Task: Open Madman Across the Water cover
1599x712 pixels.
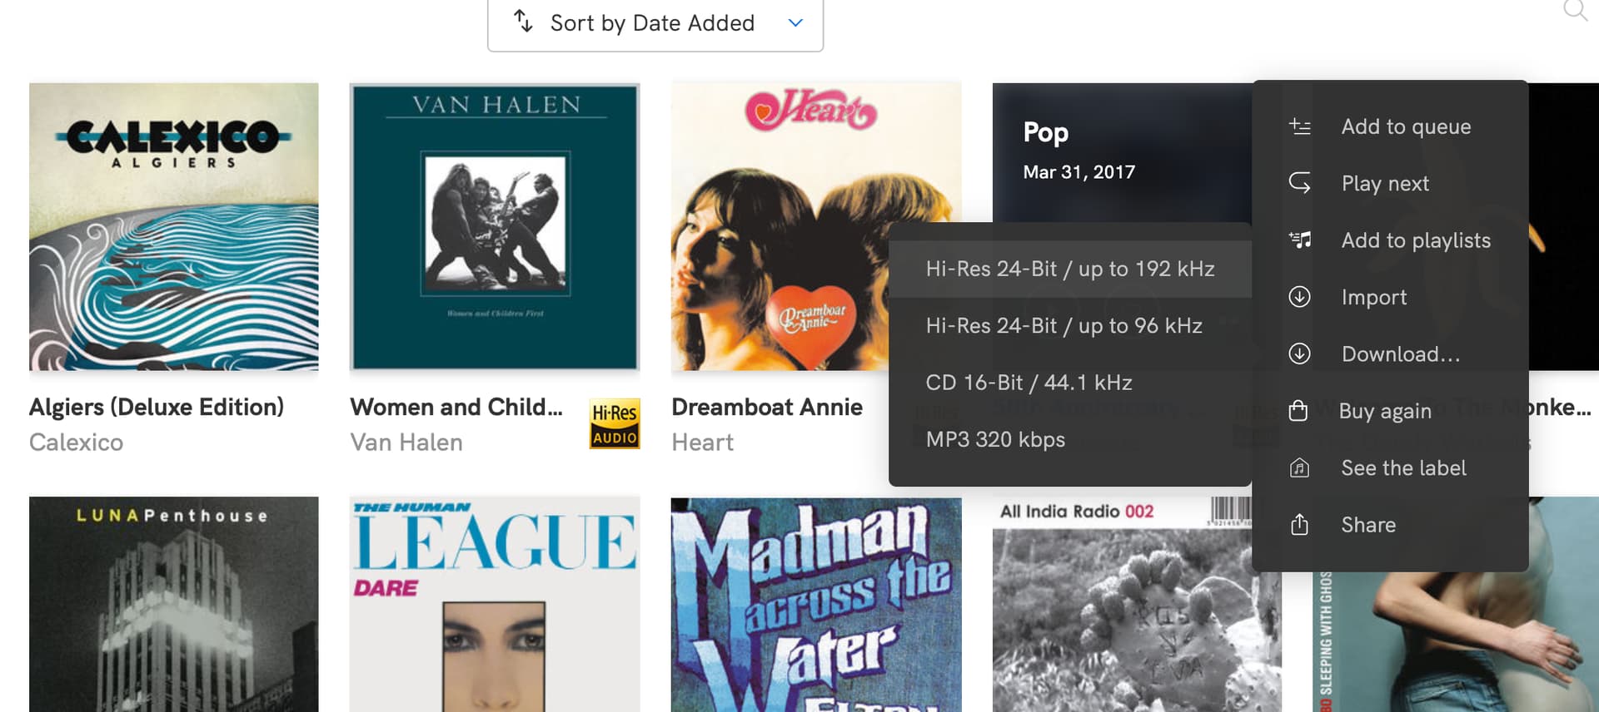Action: pyautogui.click(x=816, y=605)
